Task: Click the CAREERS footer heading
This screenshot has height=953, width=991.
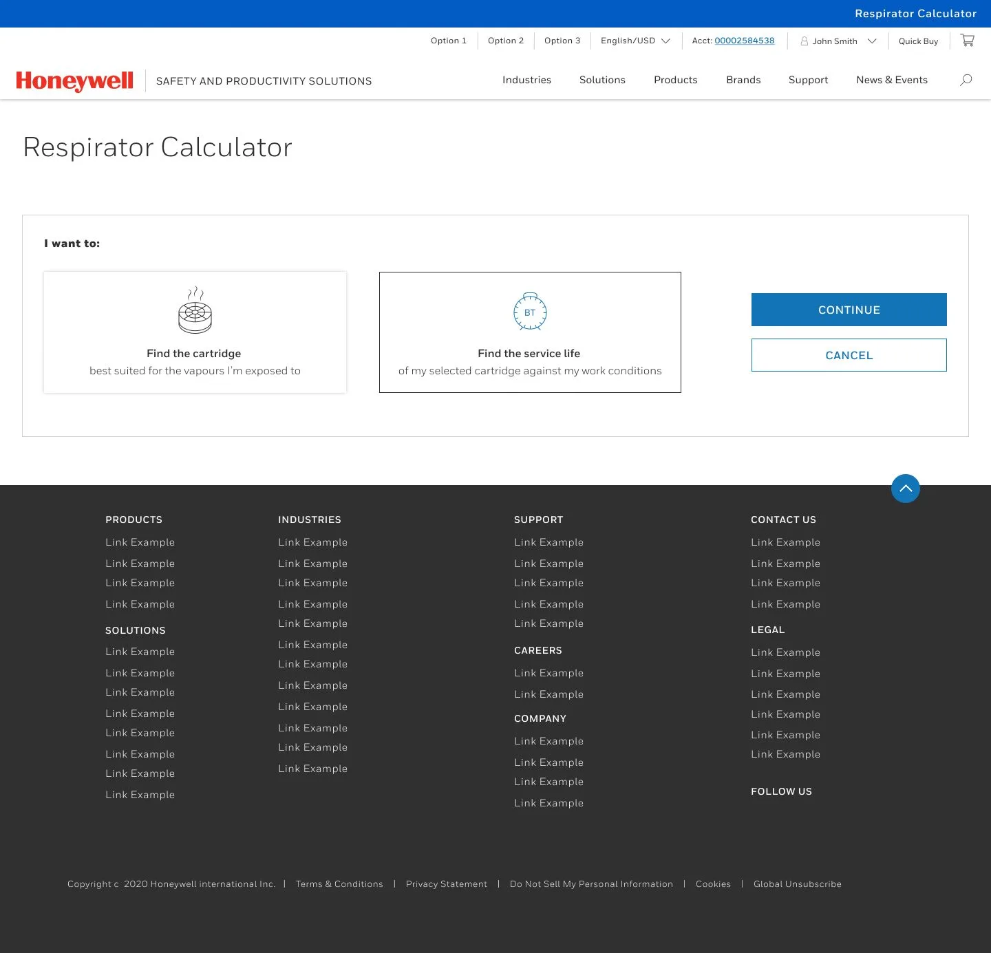Action: [538, 650]
